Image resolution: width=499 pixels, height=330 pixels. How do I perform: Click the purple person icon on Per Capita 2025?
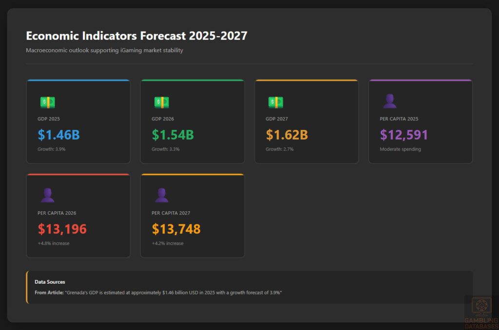coord(389,100)
